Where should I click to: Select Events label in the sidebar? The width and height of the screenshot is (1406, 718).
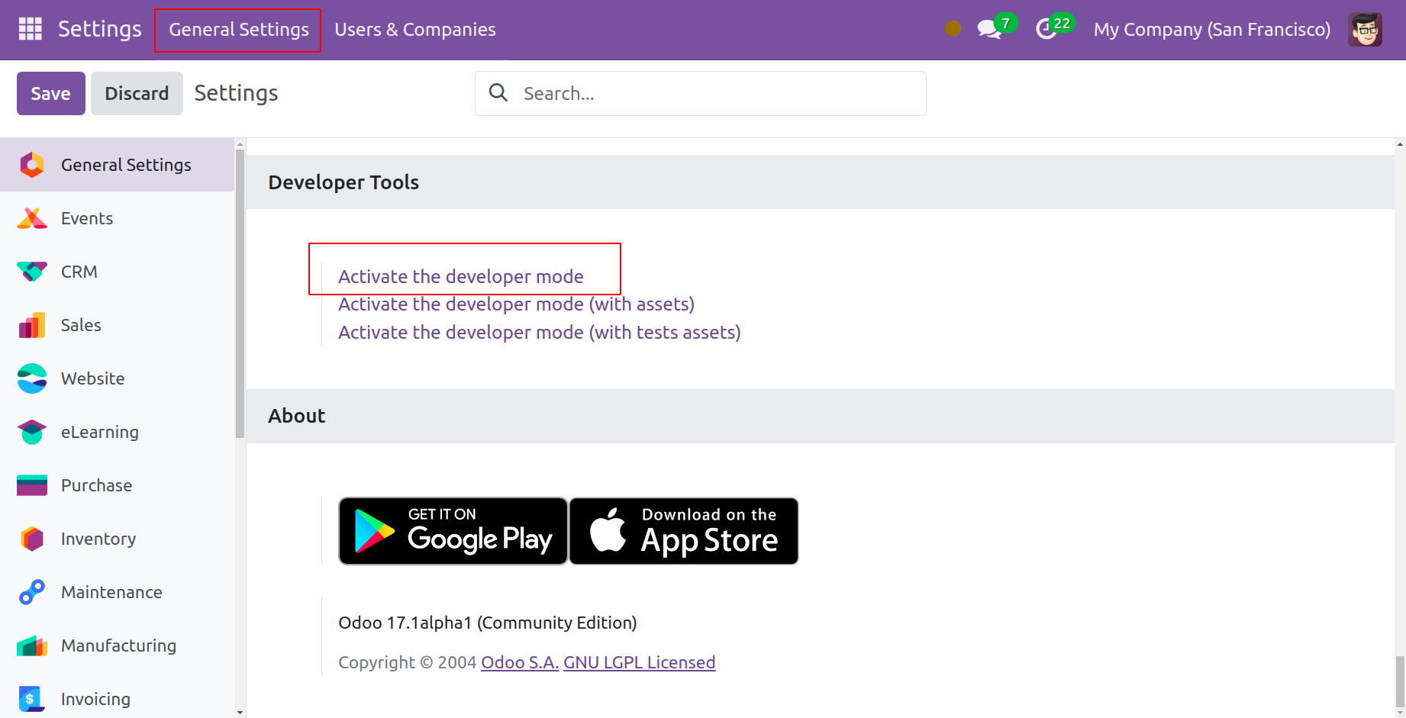(87, 218)
